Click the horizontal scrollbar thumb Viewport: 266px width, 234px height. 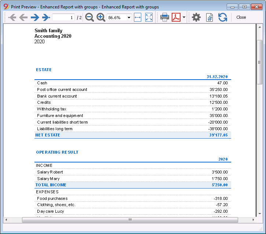pos(130,220)
